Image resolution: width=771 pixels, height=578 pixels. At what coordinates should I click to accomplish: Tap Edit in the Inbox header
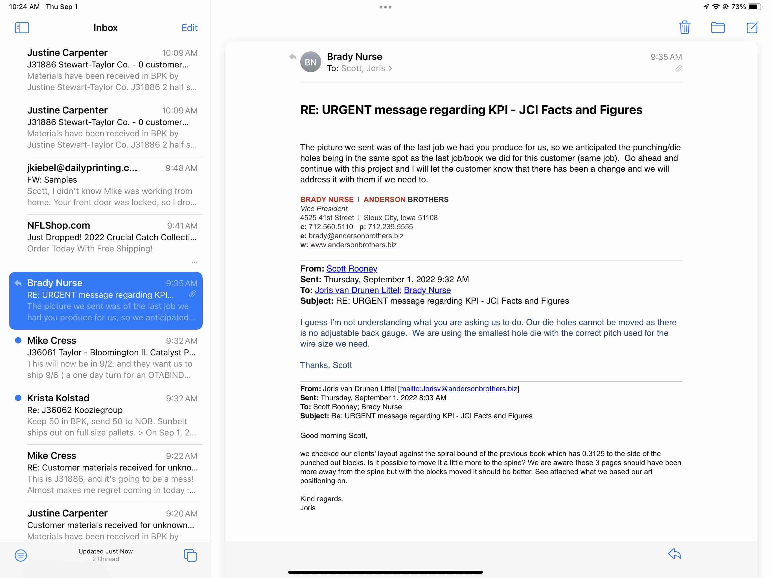tap(189, 28)
